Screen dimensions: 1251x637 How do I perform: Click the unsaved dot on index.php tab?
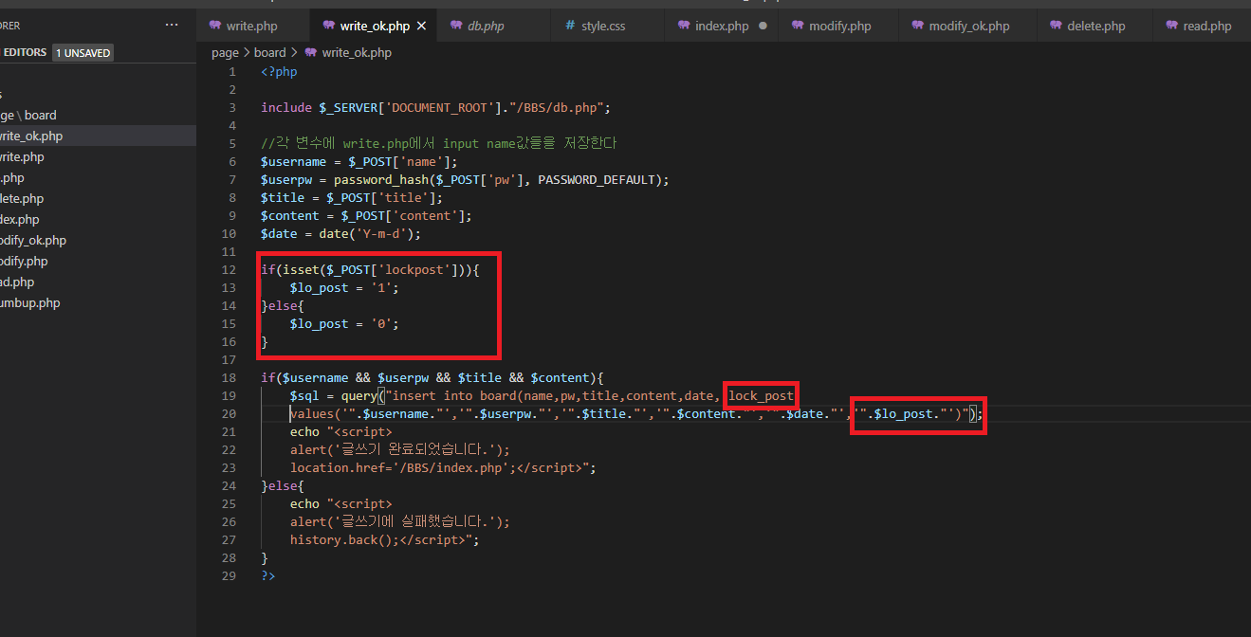coord(763,26)
